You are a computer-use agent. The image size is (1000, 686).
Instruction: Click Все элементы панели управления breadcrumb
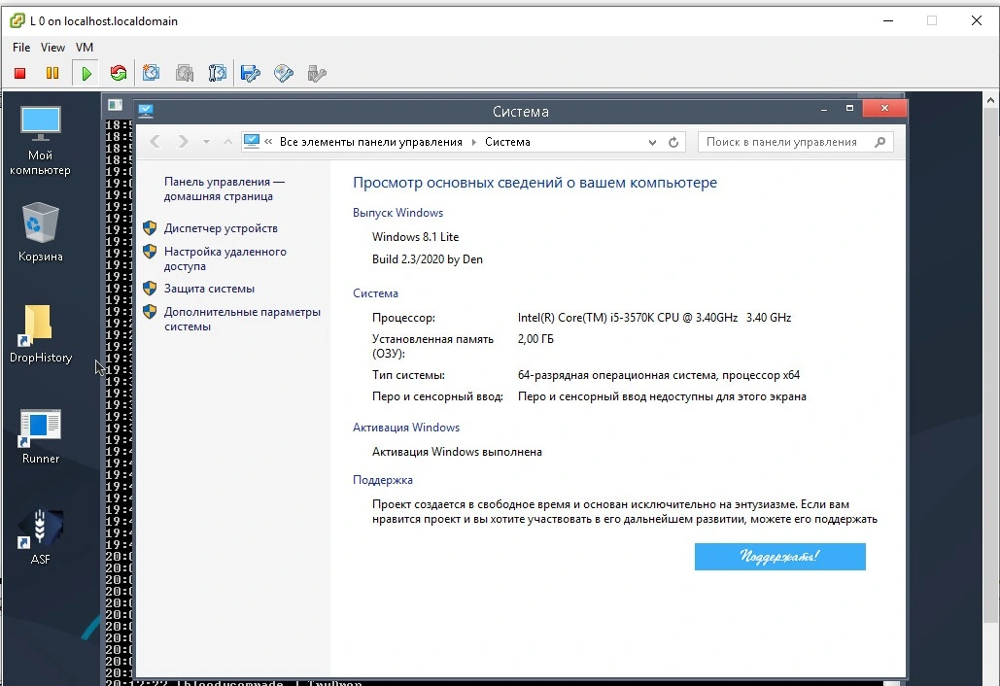coord(370,142)
